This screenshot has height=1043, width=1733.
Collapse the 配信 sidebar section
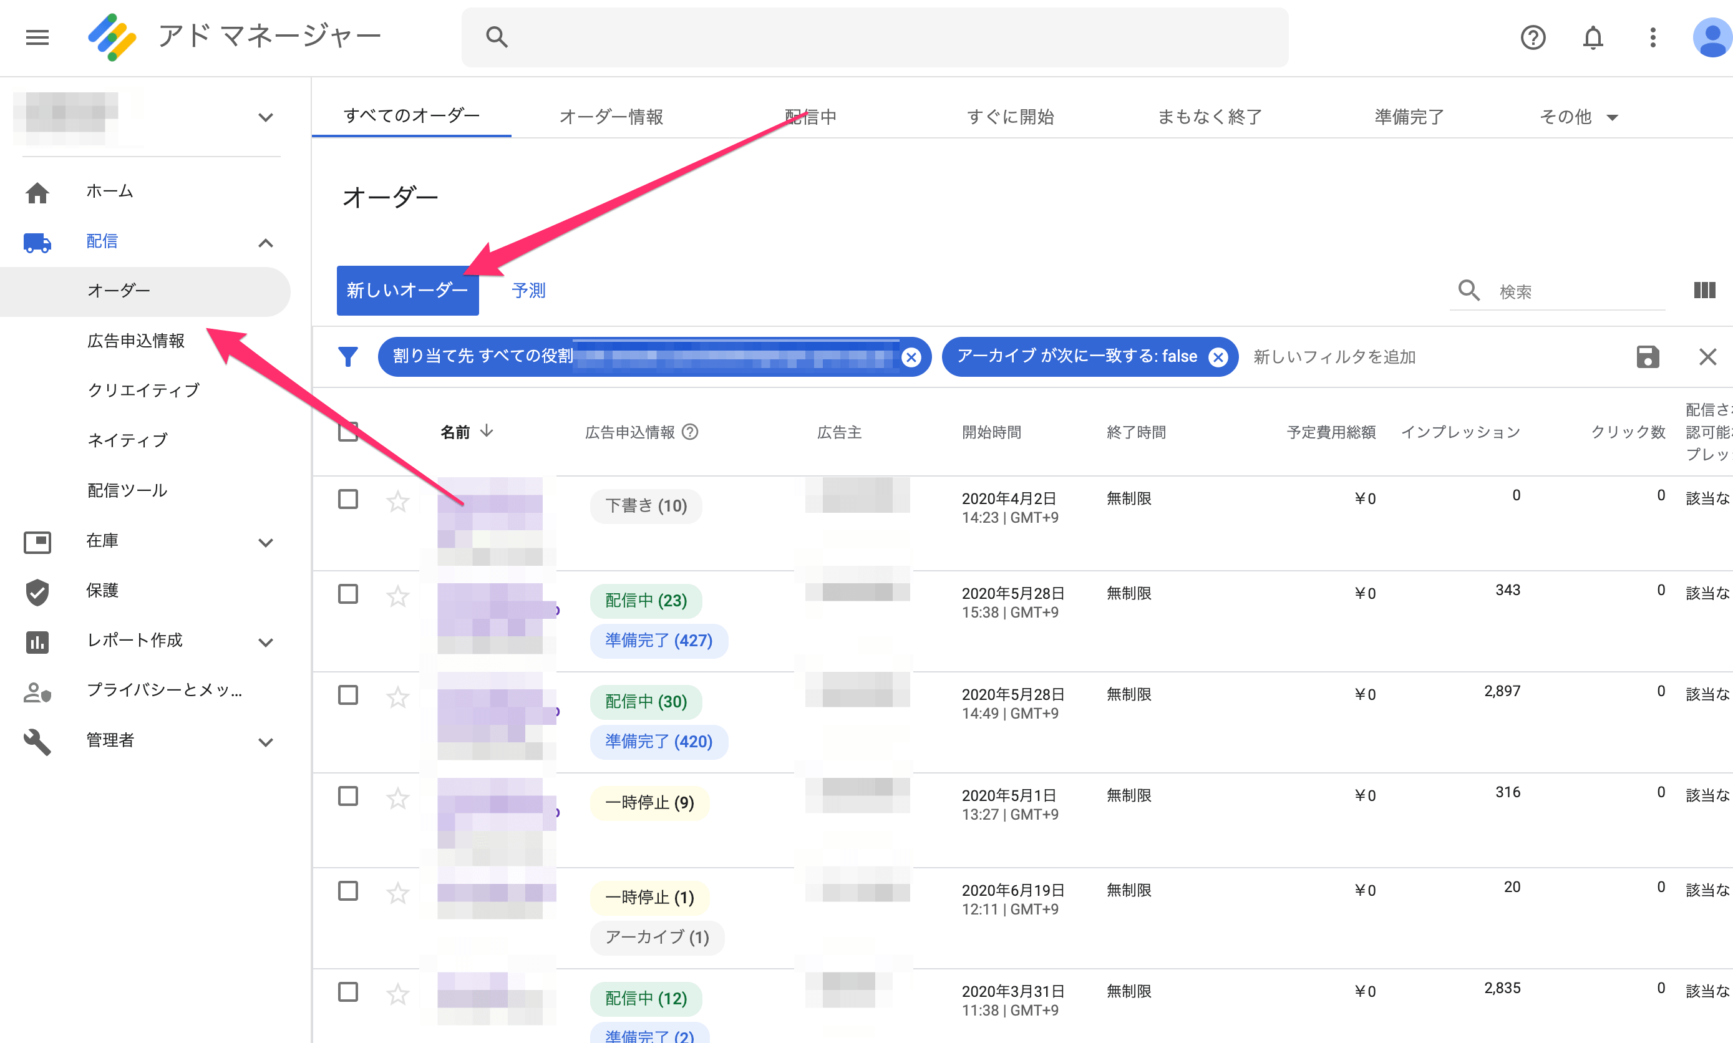265,243
